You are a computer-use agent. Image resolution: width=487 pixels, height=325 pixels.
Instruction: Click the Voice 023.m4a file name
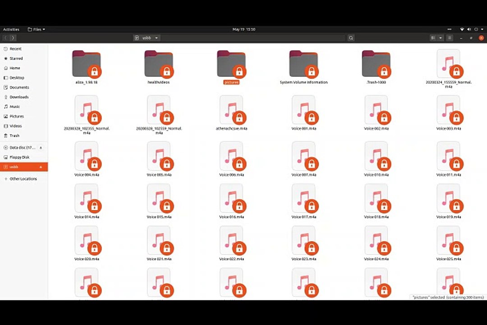click(x=304, y=259)
